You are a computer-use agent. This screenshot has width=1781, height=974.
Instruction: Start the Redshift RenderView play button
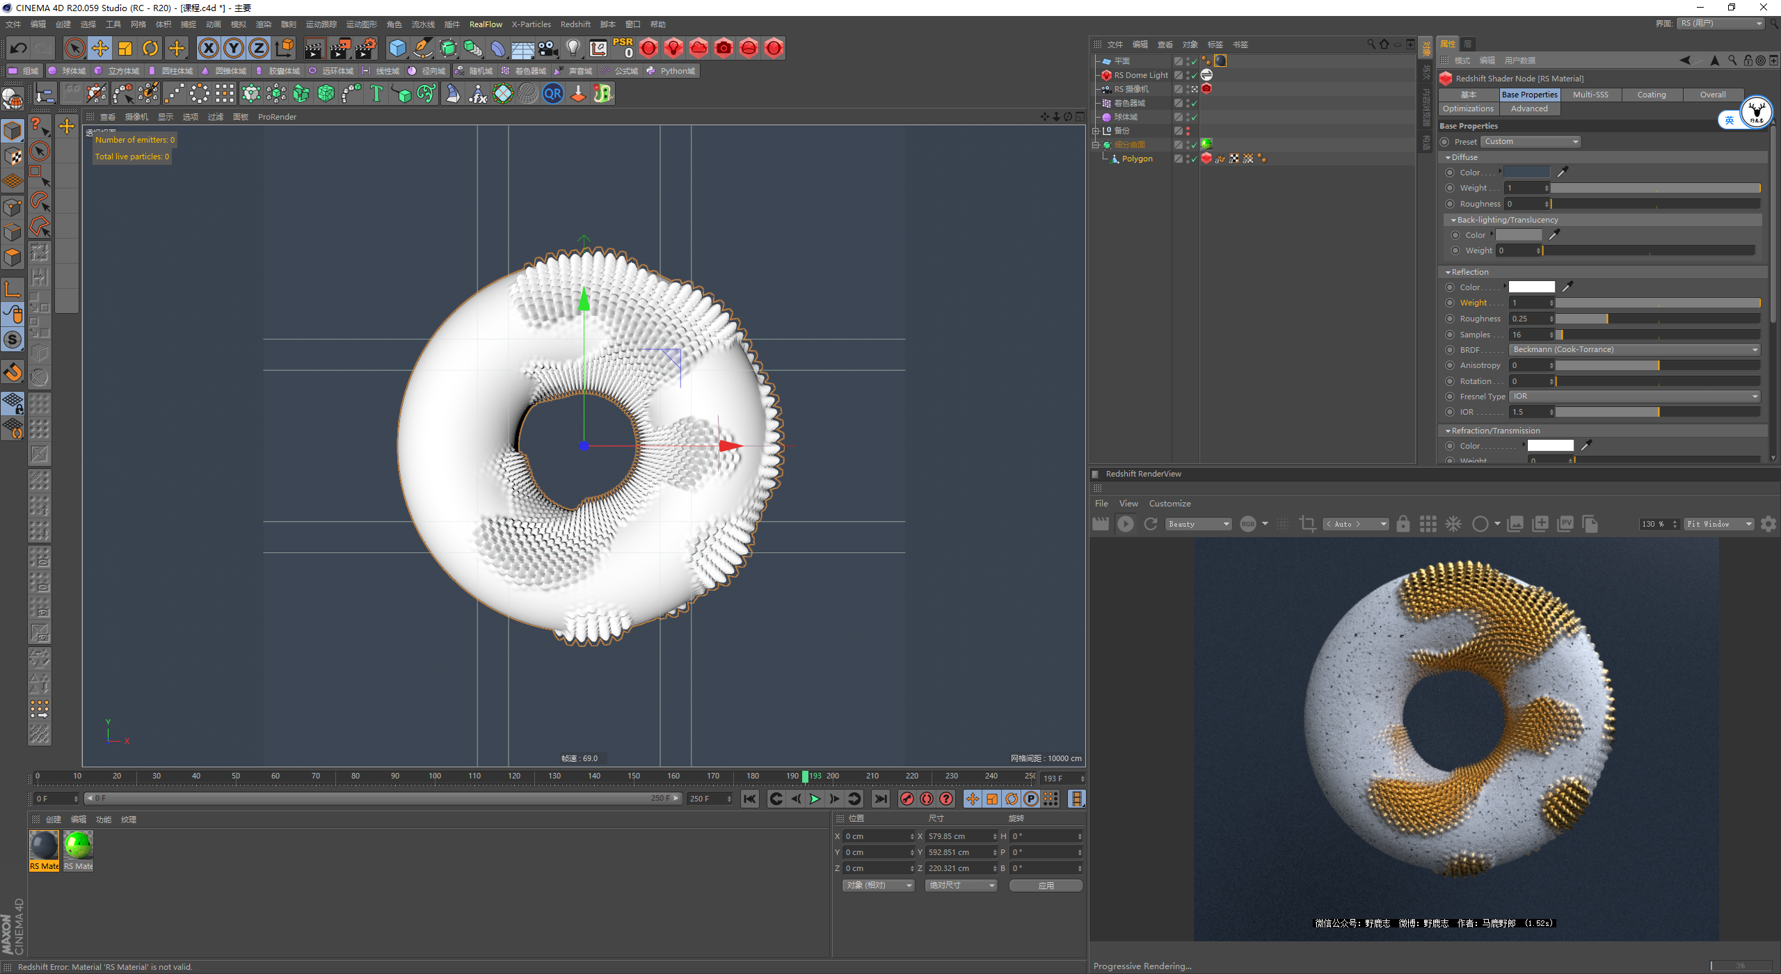1125,524
